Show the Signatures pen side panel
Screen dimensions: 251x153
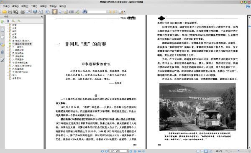pyautogui.click(x=3, y=60)
